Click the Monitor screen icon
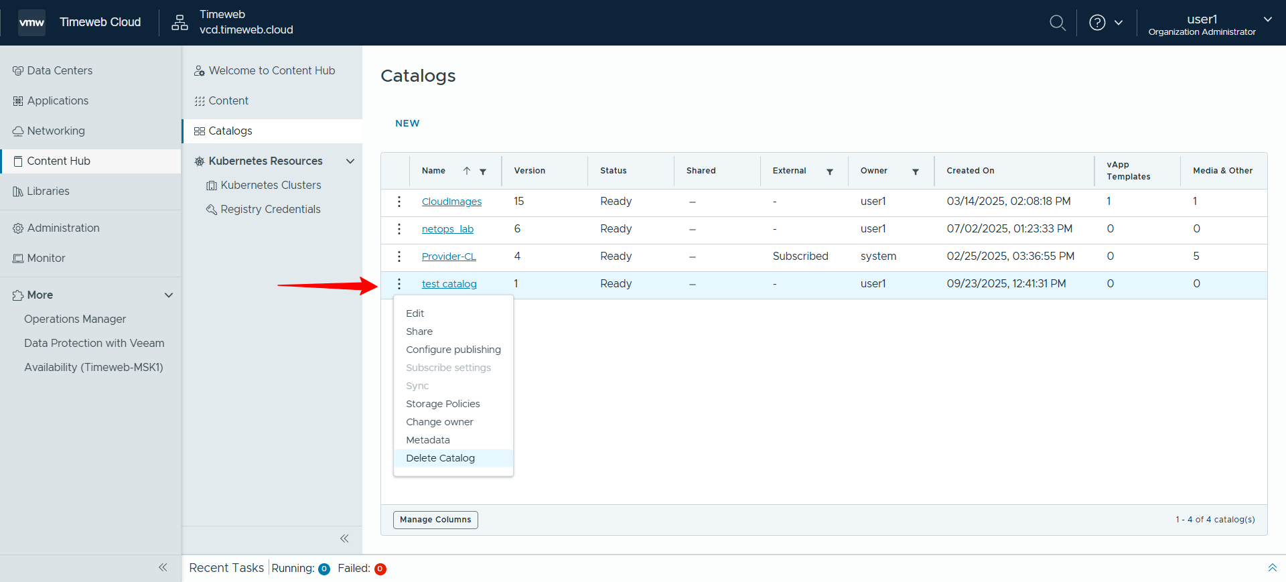The width and height of the screenshot is (1286, 582). pos(18,259)
